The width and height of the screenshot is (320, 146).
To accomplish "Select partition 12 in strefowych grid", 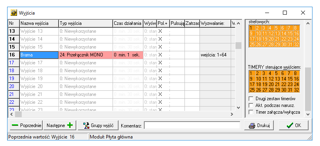I will 271,34.
